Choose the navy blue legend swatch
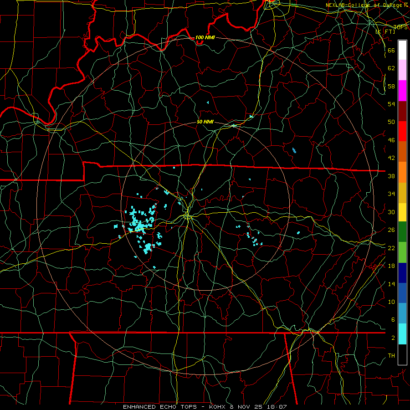This screenshot has height=410, width=410. tap(402, 273)
